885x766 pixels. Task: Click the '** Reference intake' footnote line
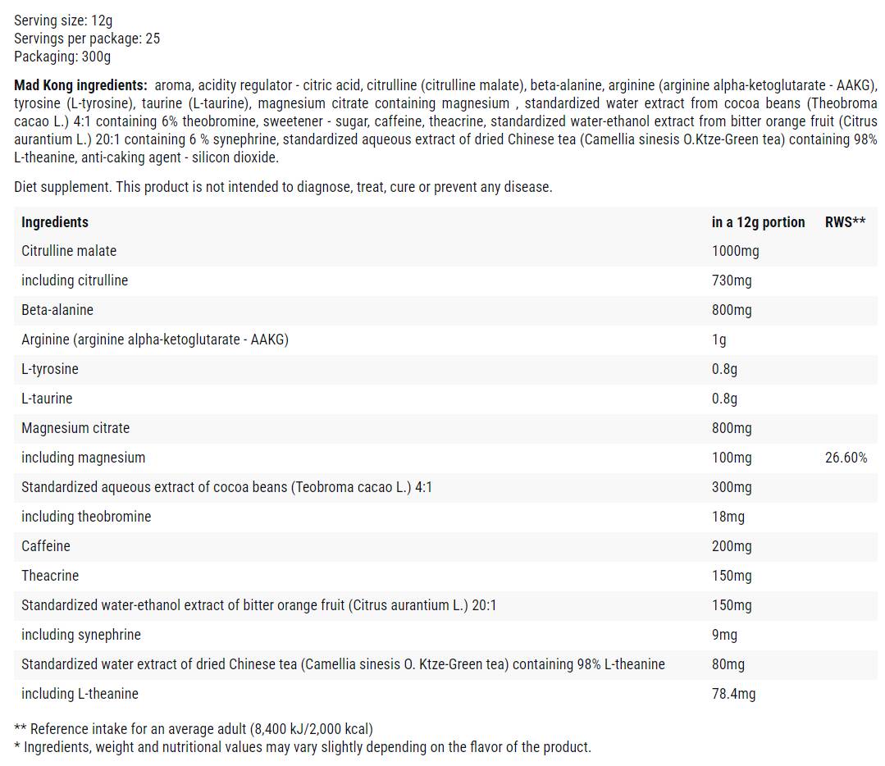[194, 729]
